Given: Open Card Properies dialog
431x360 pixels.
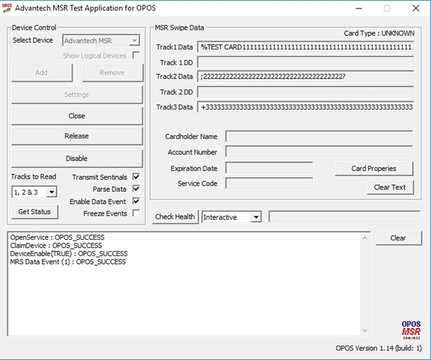Looking at the screenshot, I should pyautogui.click(x=373, y=169).
